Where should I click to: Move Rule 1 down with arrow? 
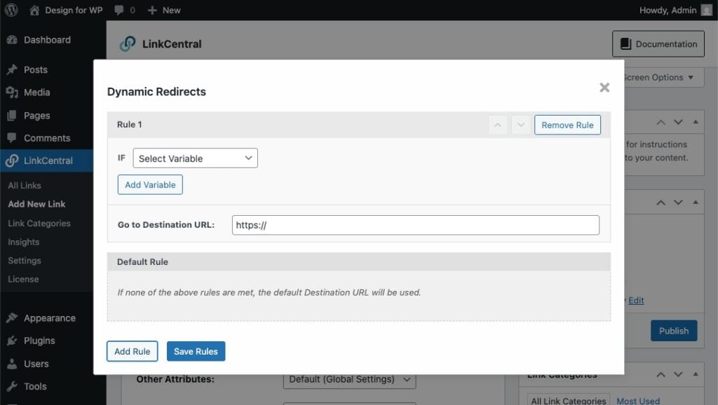coord(520,125)
